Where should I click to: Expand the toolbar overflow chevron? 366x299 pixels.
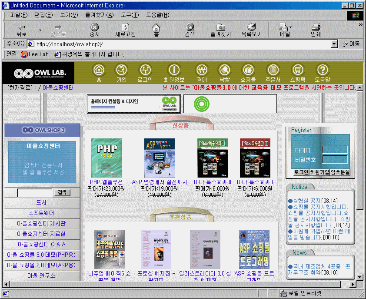[x=360, y=25]
